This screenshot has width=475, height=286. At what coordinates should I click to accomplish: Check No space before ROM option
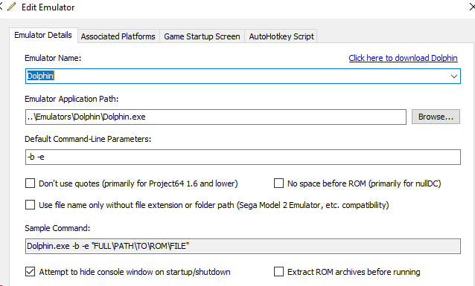(278, 183)
